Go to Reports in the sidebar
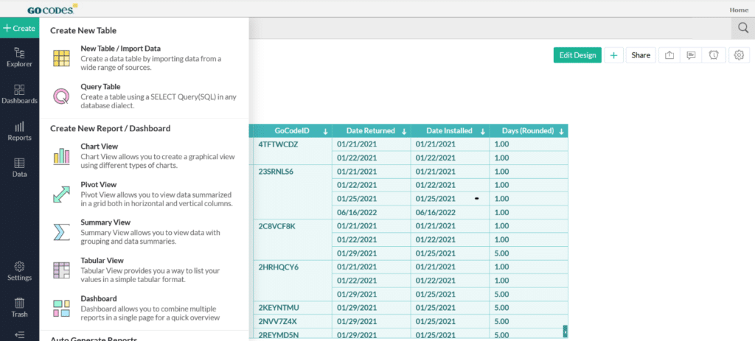 19,130
